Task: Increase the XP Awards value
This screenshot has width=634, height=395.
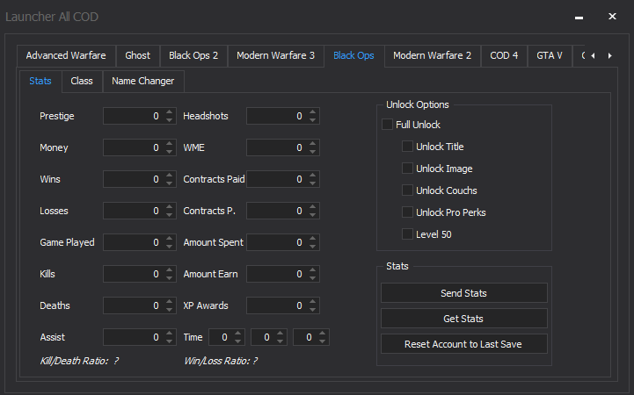Action: pos(312,301)
